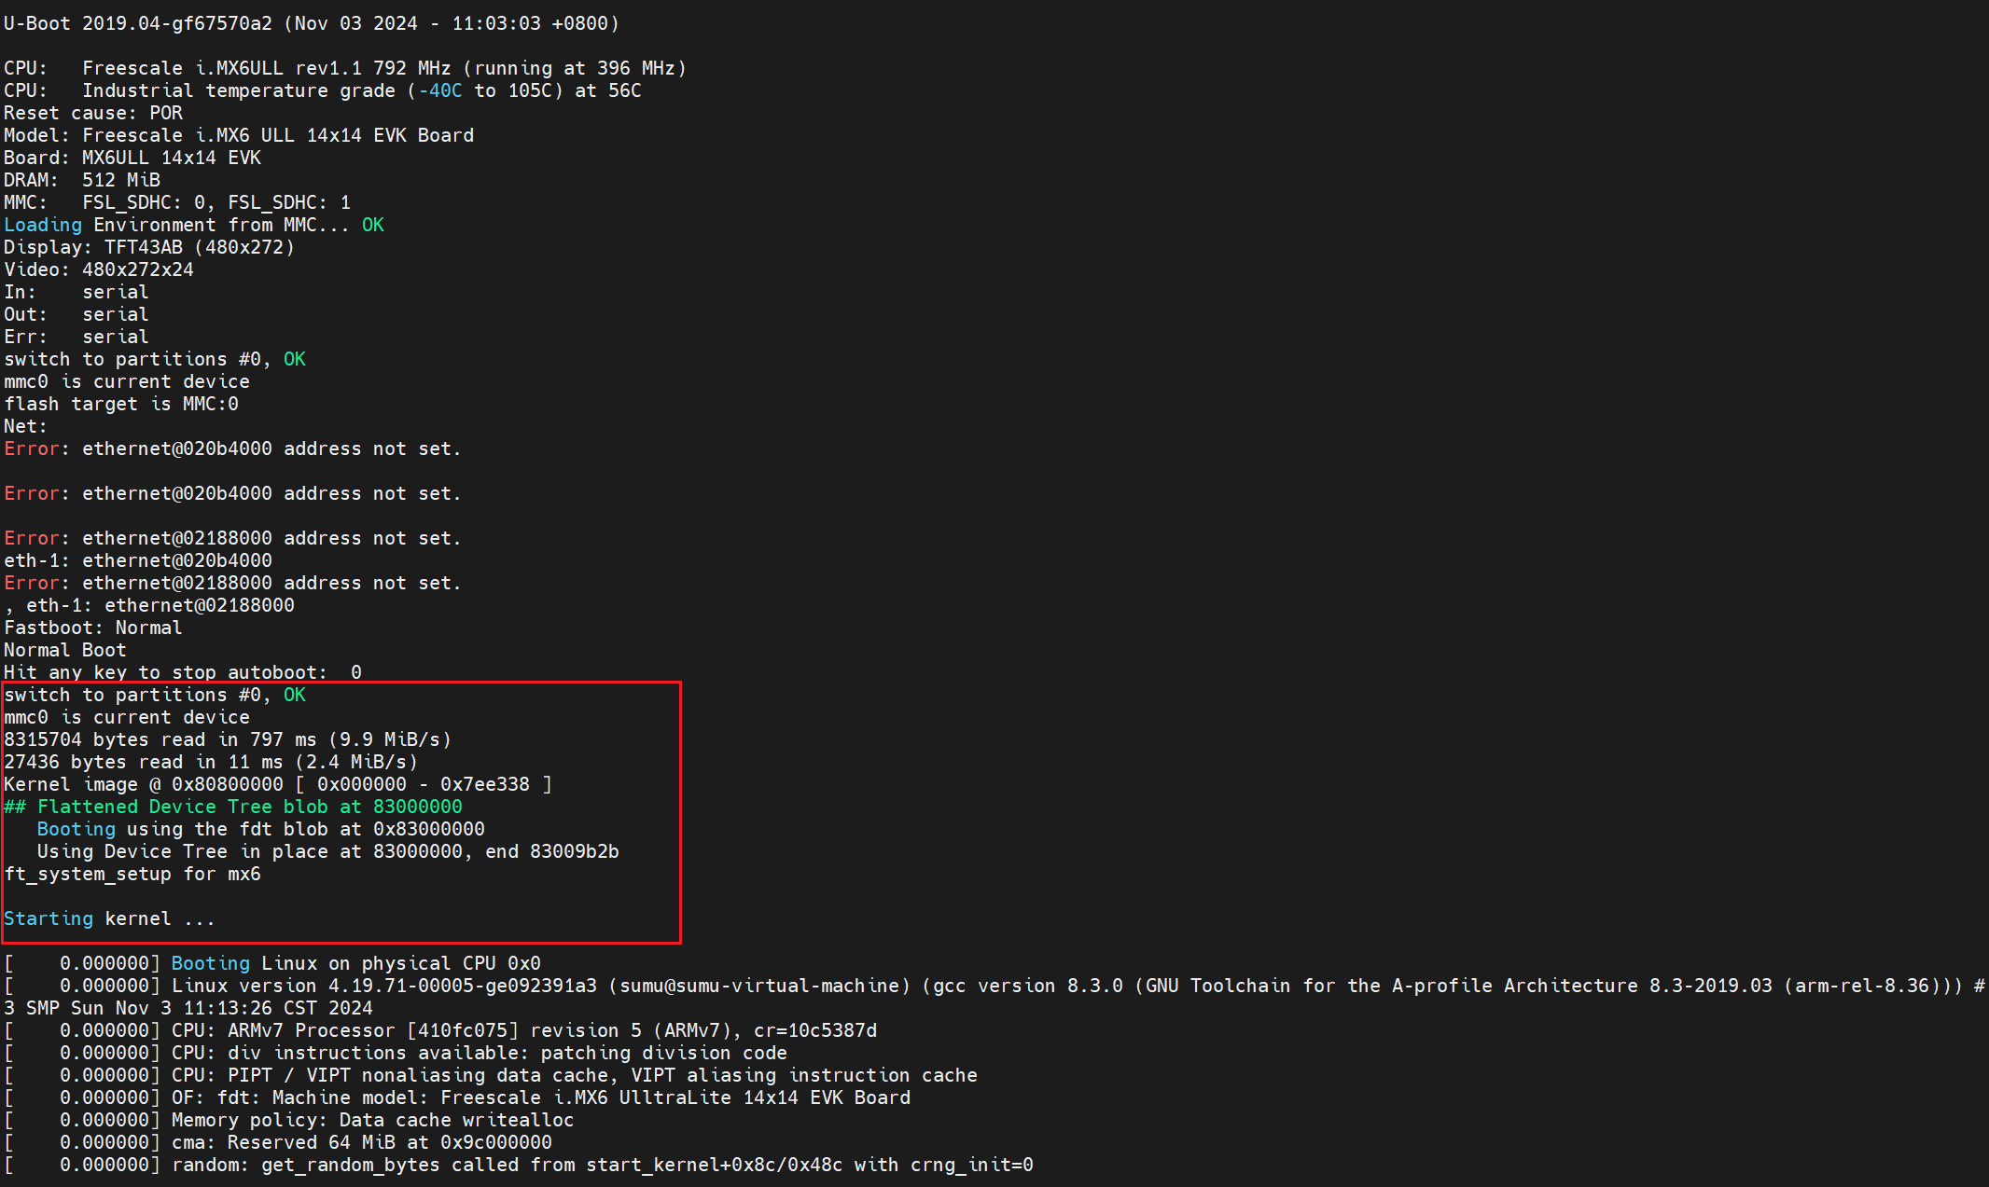This screenshot has height=1187, width=1989.
Task: Click 'eth-1: ethernet@020b4000' line
Action: 138,560
